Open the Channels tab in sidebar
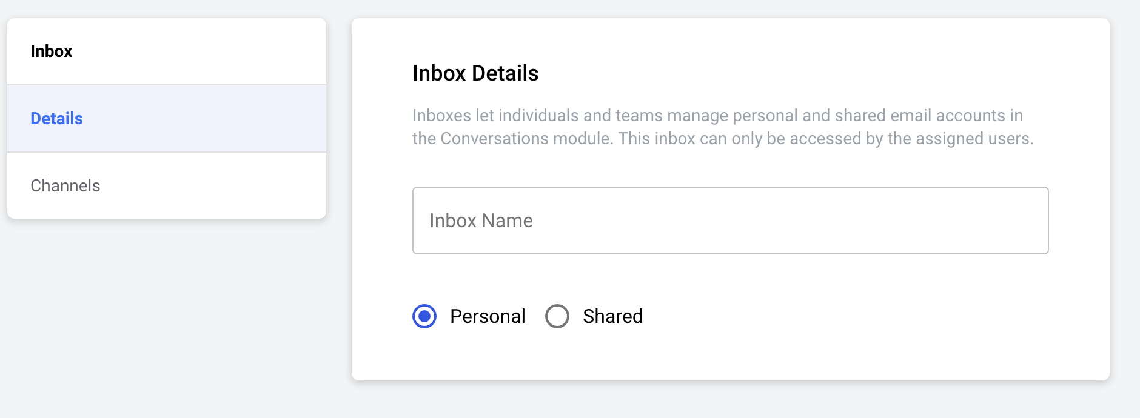Image resolution: width=1140 pixels, height=418 pixels. click(x=65, y=185)
